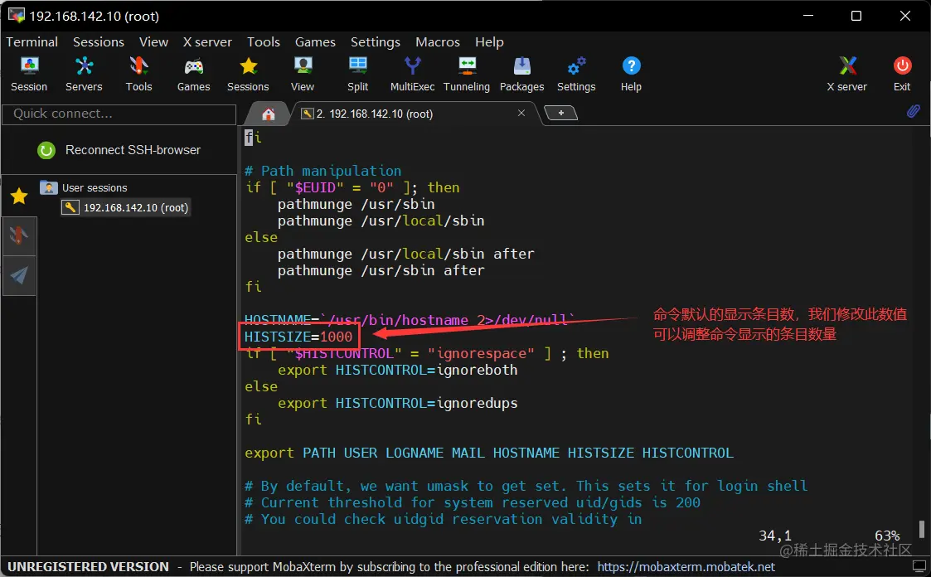
Task: Click the Reconnect SSH-browser green icon
Action: tap(46, 150)
